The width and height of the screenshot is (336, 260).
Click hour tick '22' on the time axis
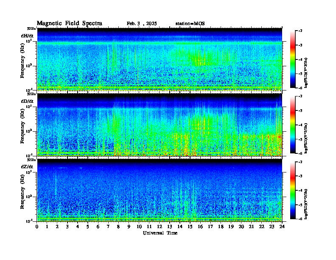[x=262, y=227]
